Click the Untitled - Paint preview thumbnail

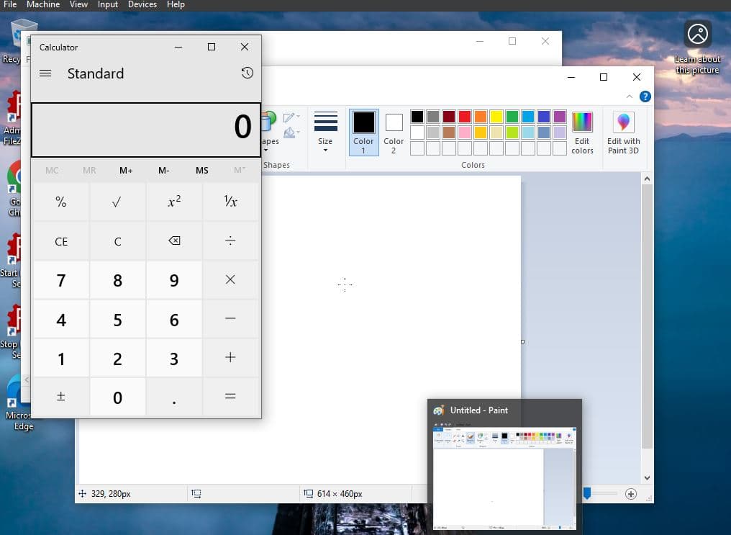(504, 476)
